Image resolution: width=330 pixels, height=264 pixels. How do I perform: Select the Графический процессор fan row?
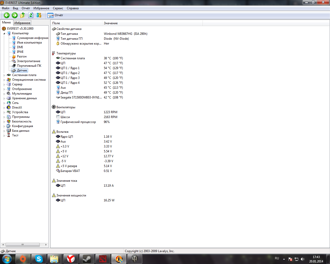(x=83, y=122)
